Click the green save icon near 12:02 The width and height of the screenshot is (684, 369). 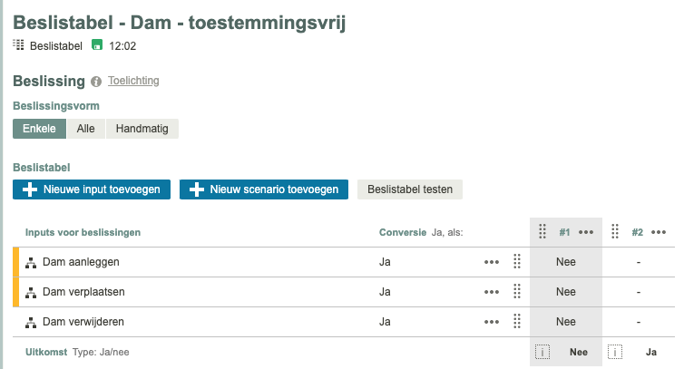pyautogui.click(x=97, y=45)
